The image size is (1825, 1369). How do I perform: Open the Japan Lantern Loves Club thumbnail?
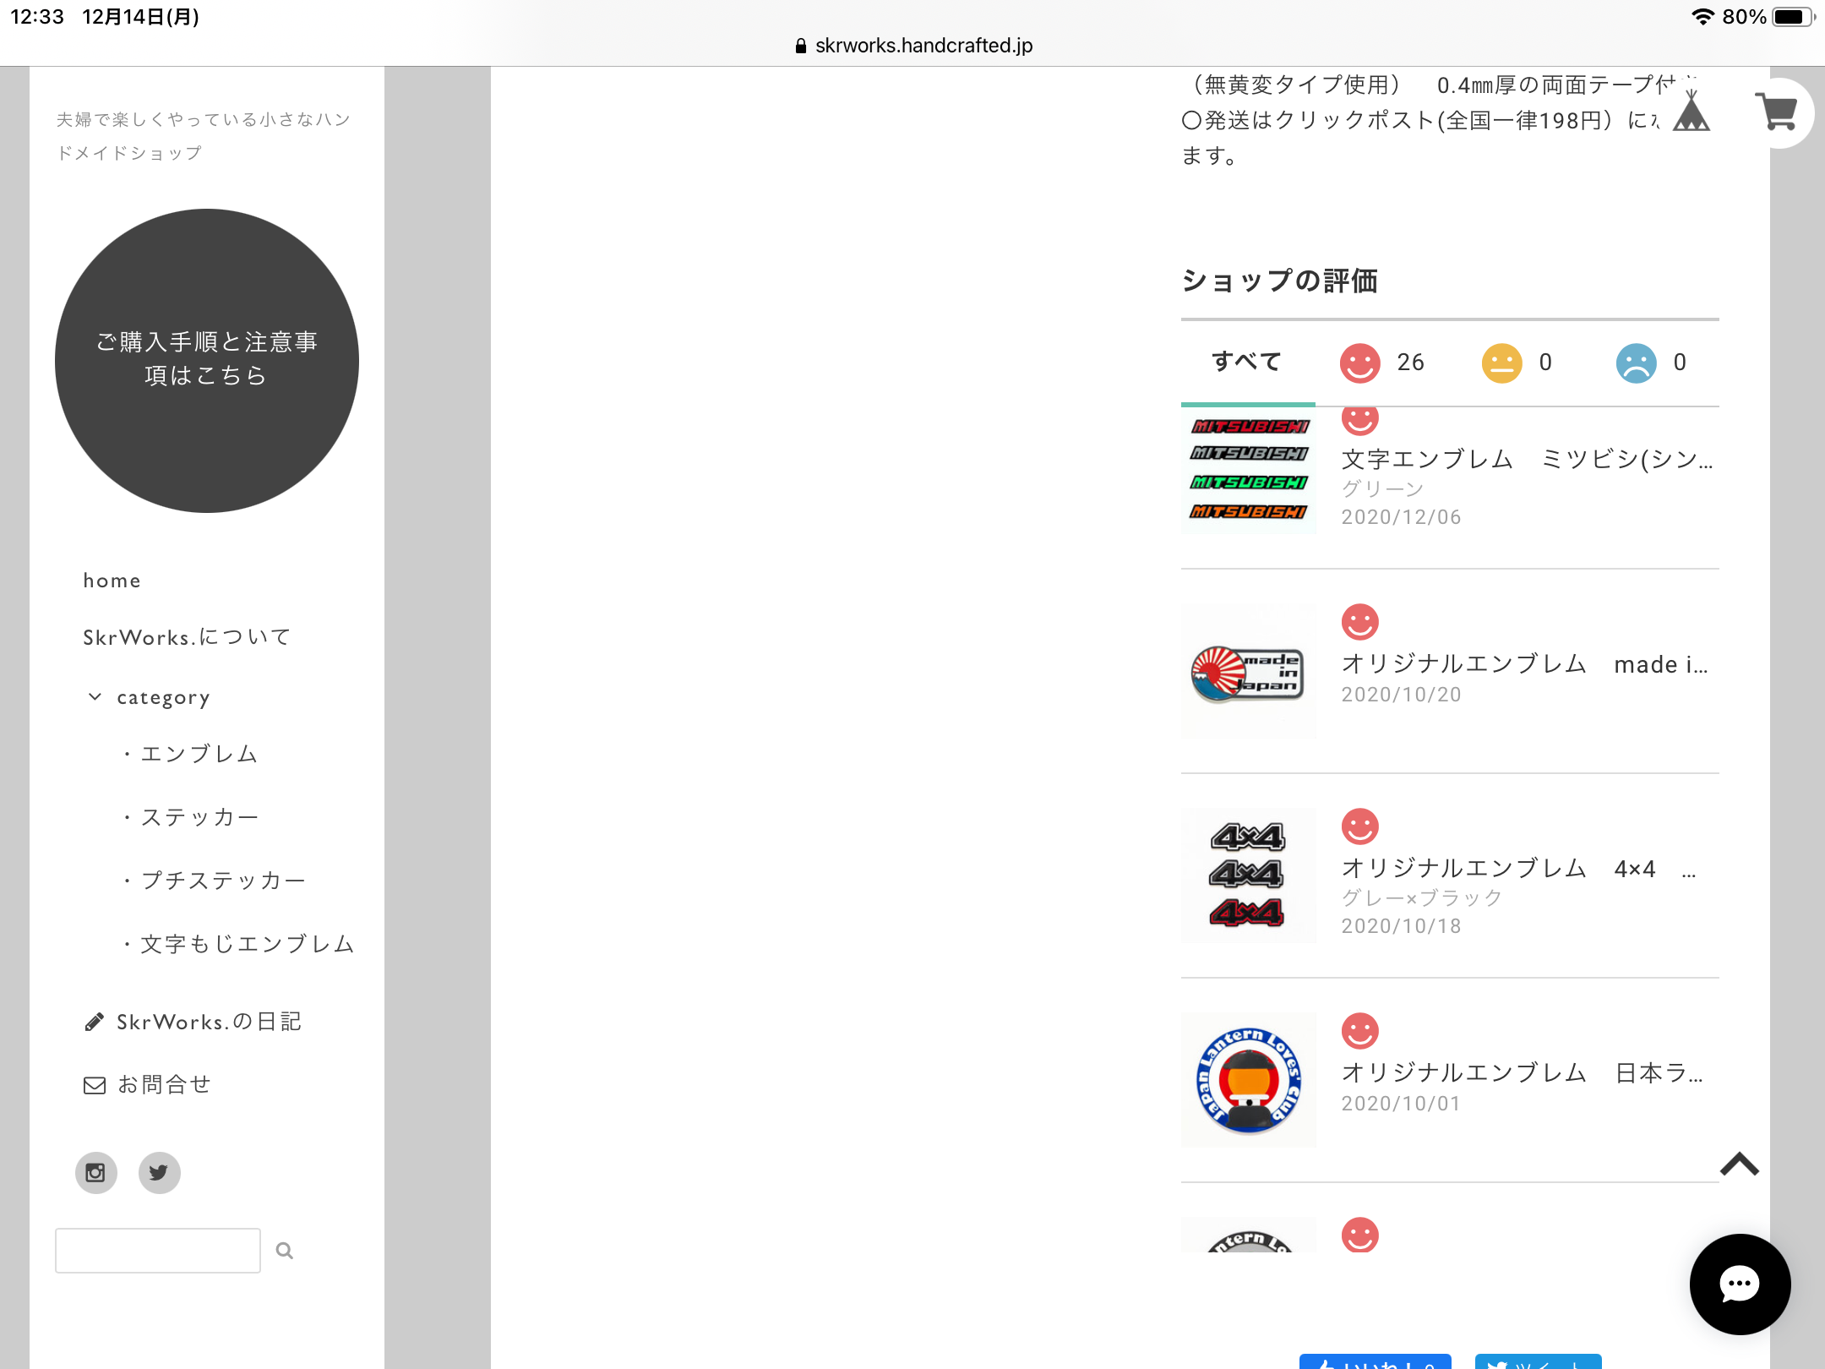1249,1080
